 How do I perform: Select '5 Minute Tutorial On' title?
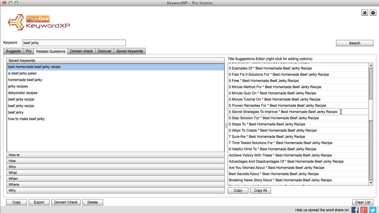click(298, 99)
